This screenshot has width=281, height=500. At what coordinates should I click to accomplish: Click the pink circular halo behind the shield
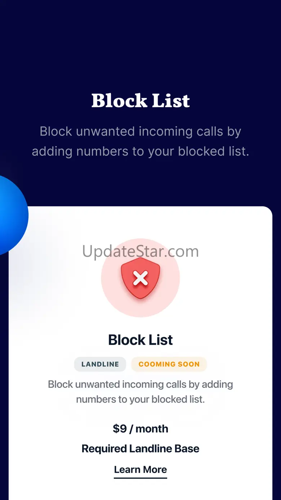[x=140, y=278]
